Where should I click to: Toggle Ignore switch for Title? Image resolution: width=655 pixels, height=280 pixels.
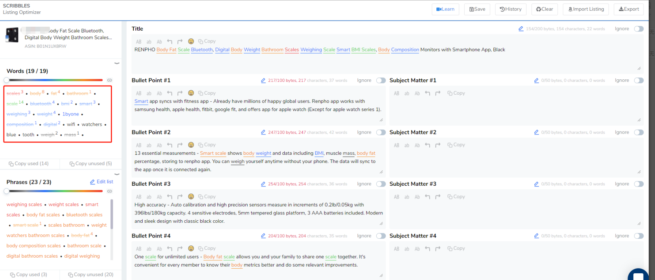[x=638, y=29]
